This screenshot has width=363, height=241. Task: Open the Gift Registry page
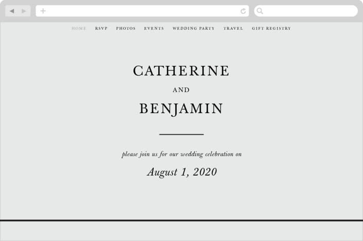point(271,28)
